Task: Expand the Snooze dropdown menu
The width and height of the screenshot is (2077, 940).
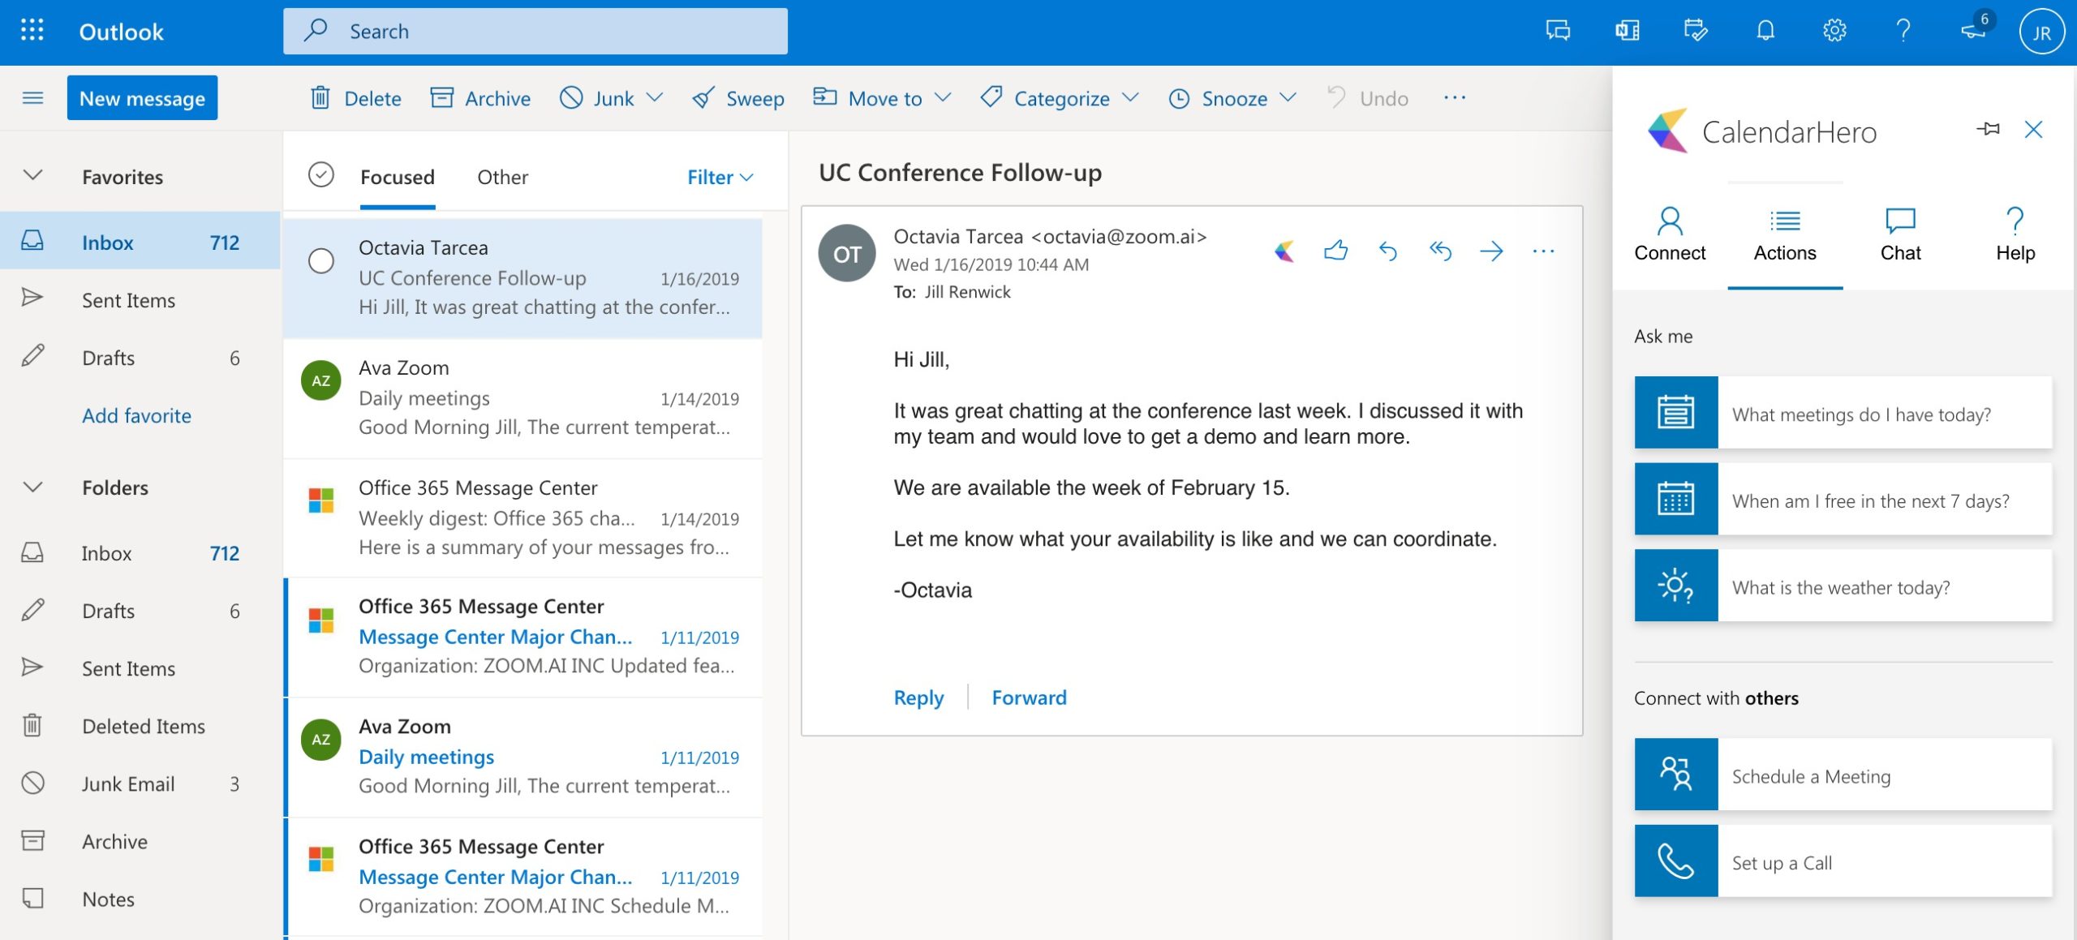Action: pyautogui.click(x=1290, y=97)
